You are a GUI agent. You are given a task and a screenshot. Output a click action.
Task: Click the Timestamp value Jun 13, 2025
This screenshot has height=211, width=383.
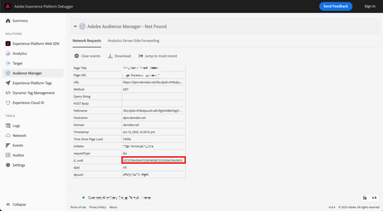pos(139,132)
